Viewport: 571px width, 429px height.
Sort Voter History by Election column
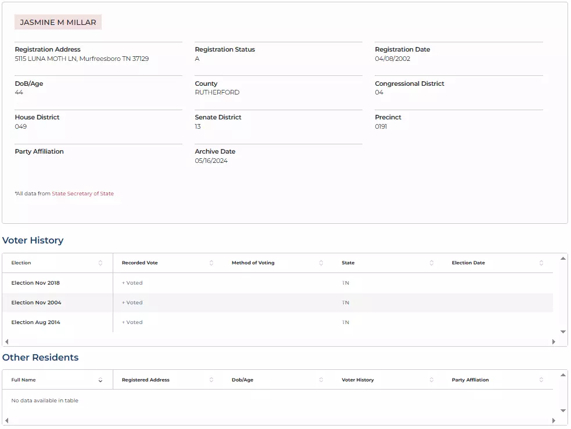pyautogui.click(x=100, y=263)
